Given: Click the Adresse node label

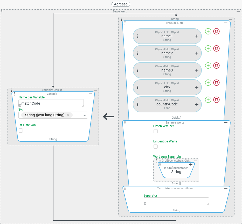Looking at the screenshot, I should tap(121, 4).
